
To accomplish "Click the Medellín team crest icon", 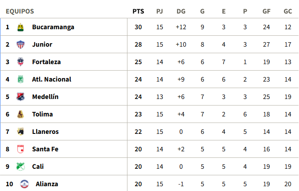I will 20,97.
